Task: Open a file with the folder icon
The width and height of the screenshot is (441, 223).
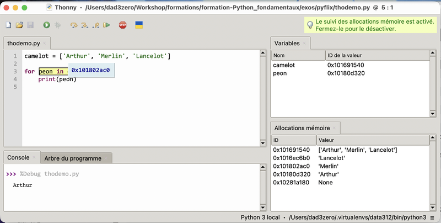Action: point(19,25)
